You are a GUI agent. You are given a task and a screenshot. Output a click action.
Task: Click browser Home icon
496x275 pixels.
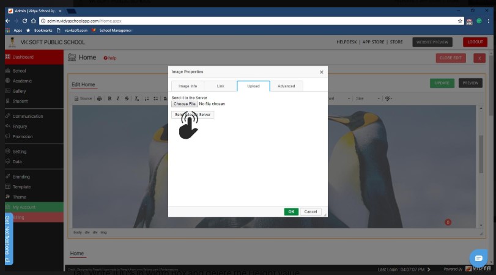(33, 21)
